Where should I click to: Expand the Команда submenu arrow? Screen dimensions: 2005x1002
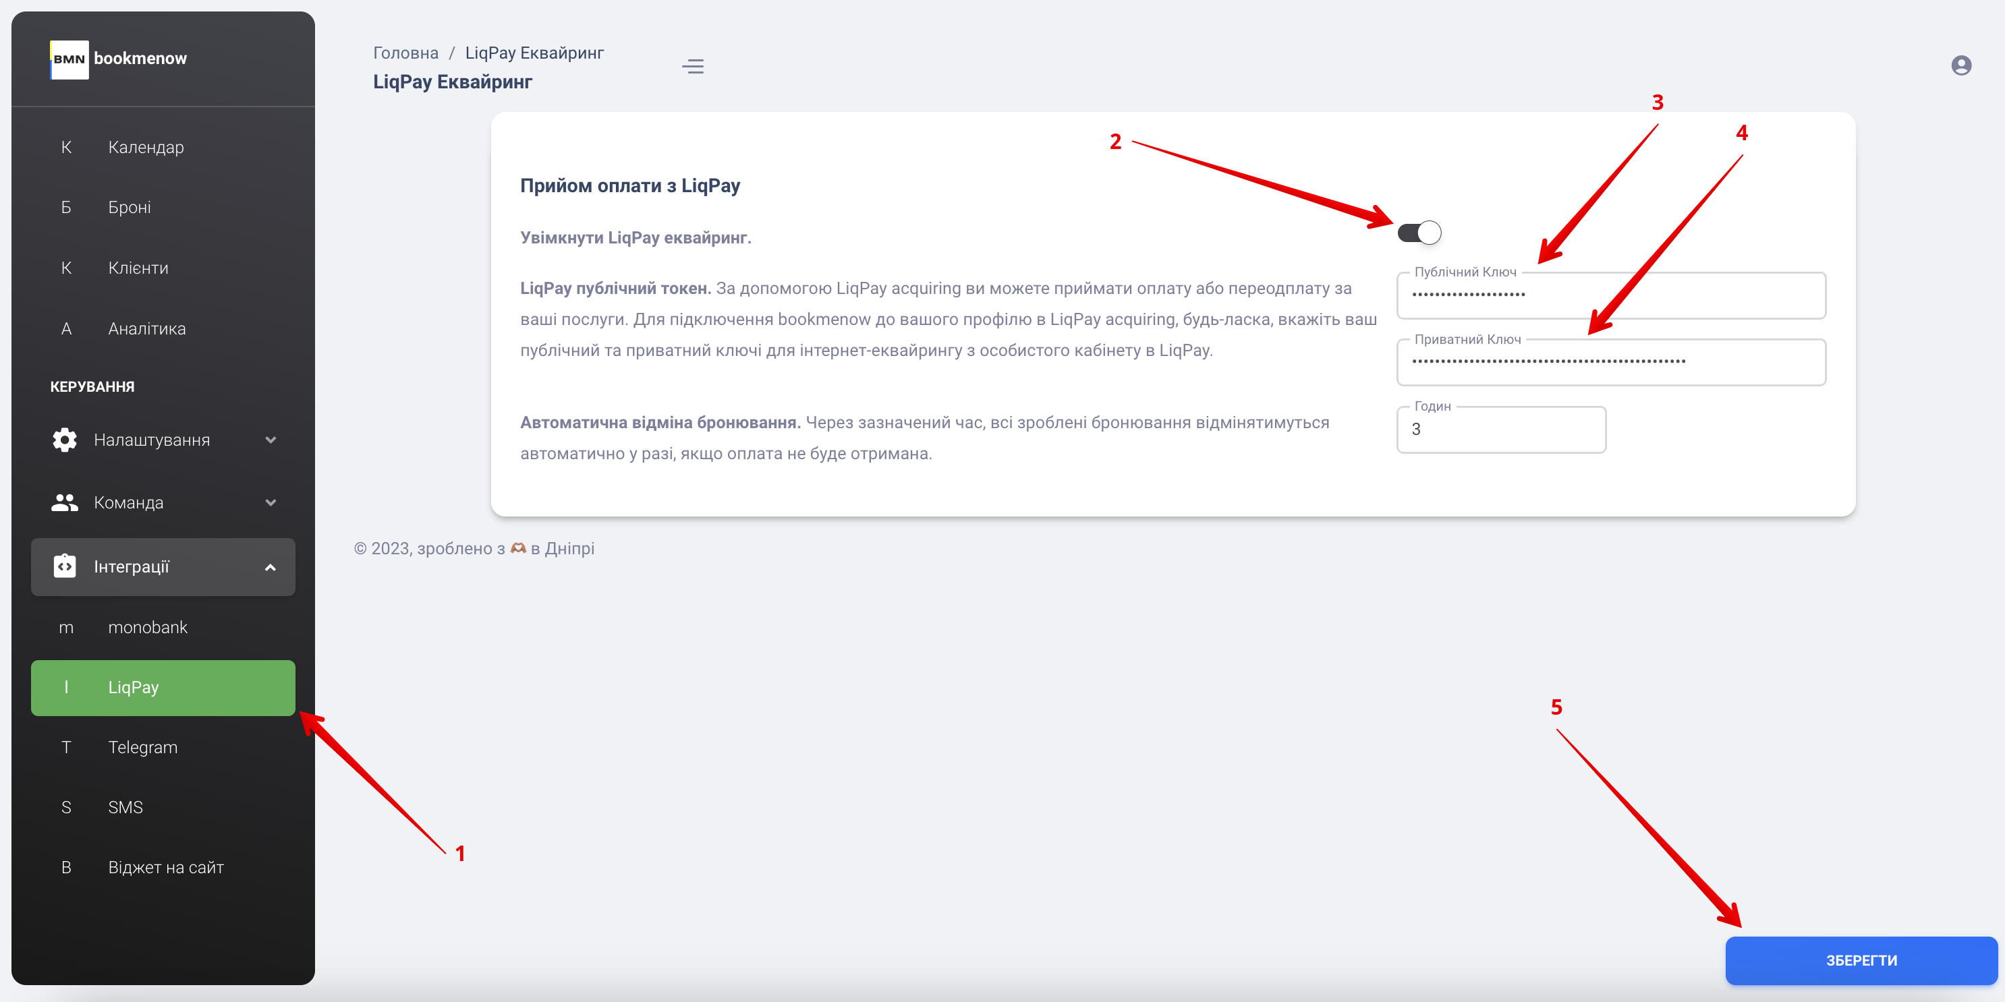coord(270,502)
